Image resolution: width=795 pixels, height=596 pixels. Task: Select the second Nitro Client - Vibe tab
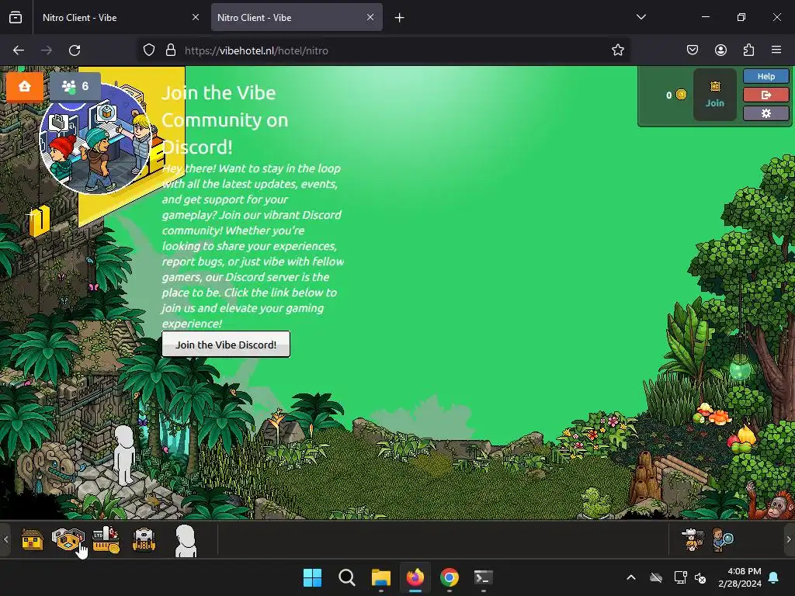(297, 17)
